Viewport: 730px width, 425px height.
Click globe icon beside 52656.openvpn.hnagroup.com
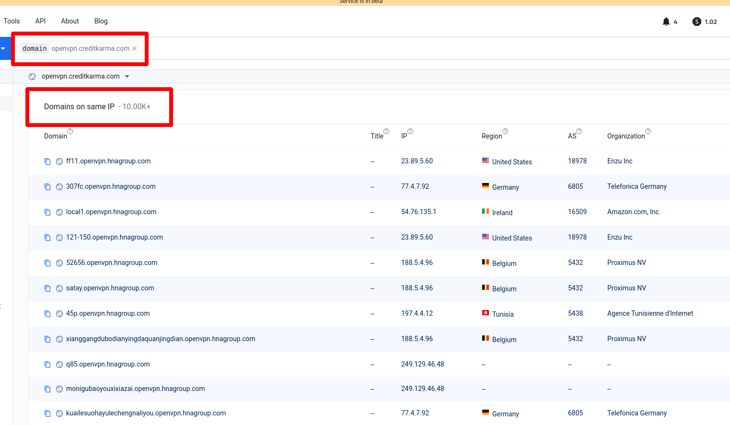[59, 263]
